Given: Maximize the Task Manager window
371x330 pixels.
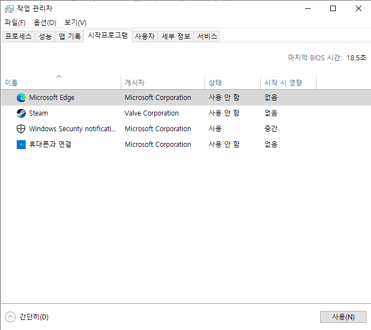Looking at the screenshot, I should tap(333, 9).
